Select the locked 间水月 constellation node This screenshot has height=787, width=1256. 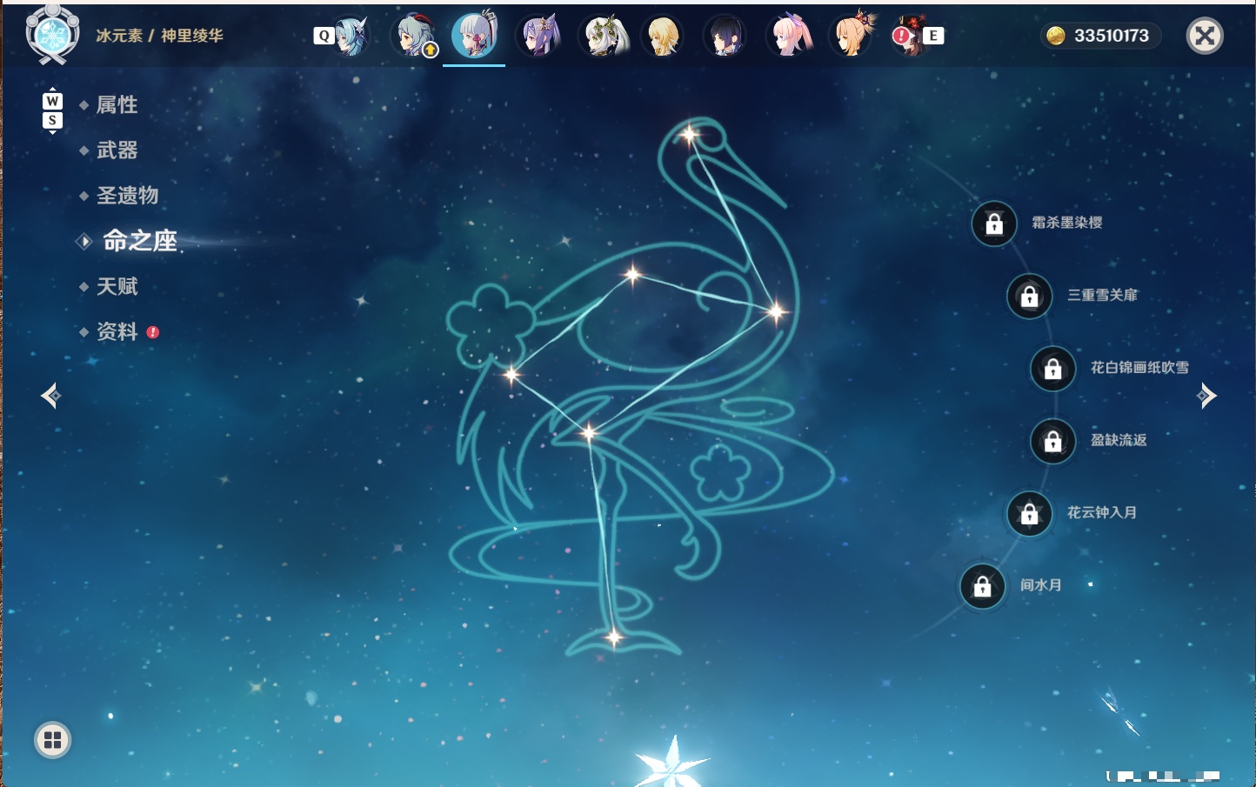click(x=982, y=587)
